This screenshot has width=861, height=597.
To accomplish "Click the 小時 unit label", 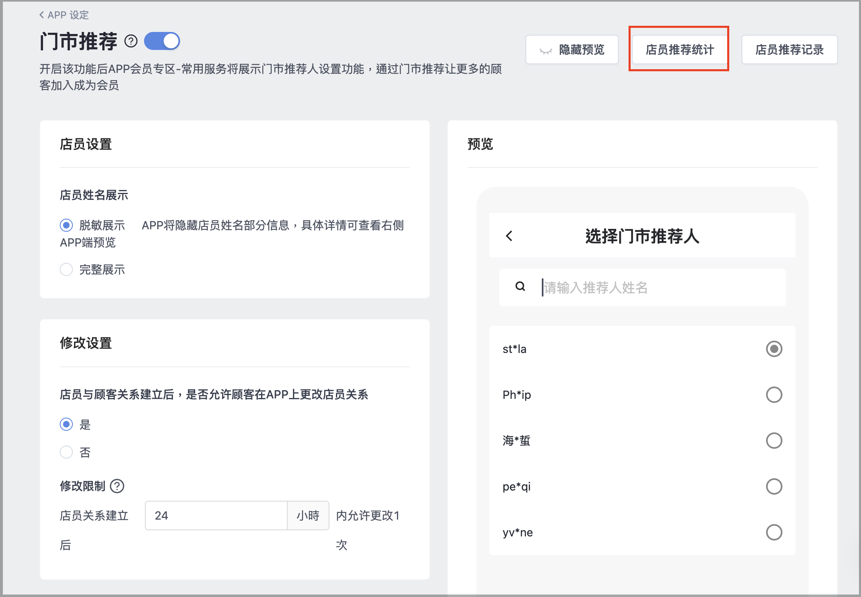I will [x=308, y=516].
